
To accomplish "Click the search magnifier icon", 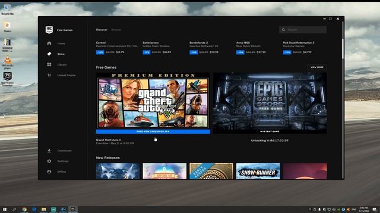I will tap(283, 30).
